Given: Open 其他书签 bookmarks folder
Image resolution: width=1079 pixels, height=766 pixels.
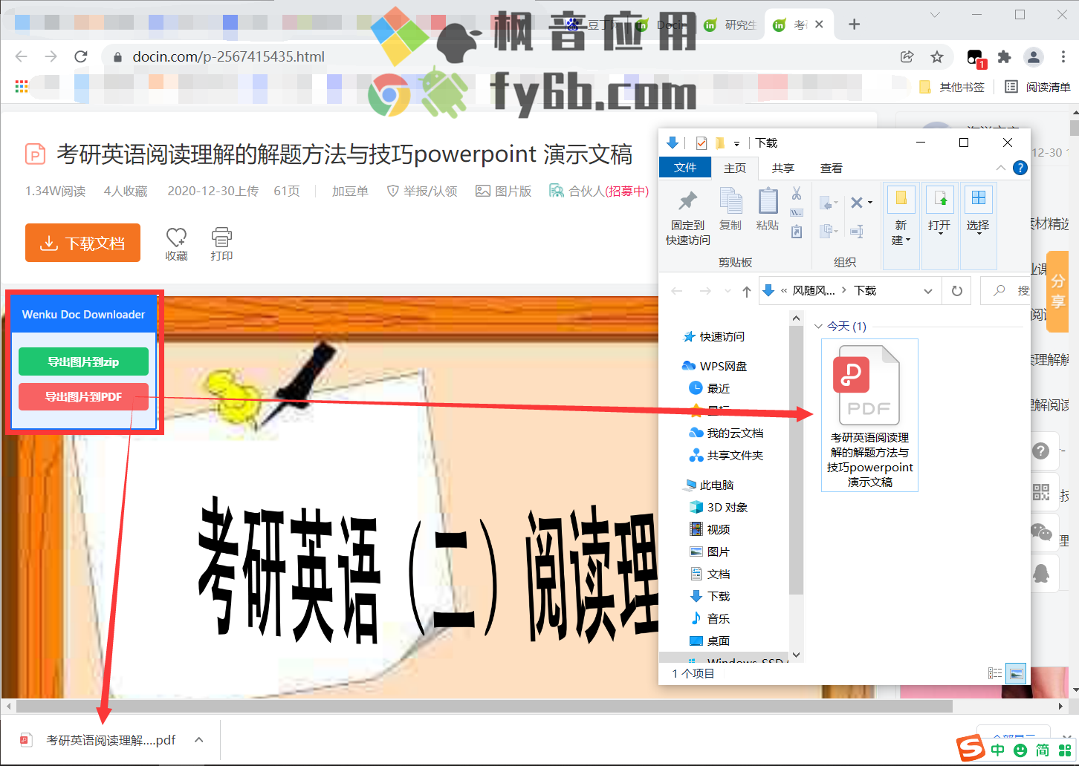Looking at the screenshot, I should (952, 87).
